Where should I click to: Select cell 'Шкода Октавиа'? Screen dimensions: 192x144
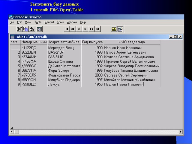pyautogui.click(x=64, y=61)
